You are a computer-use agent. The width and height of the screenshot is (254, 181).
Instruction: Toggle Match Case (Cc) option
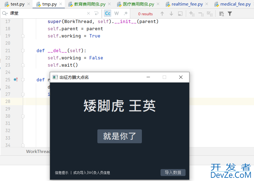108,13
